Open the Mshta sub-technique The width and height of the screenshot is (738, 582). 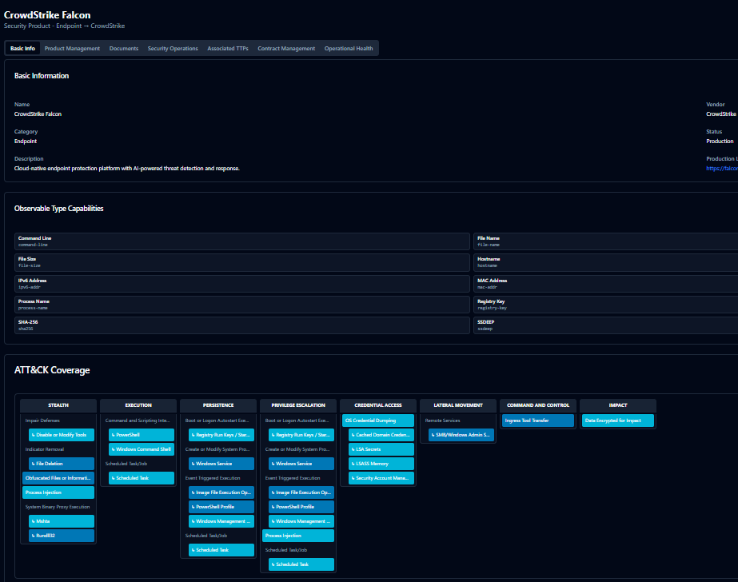point(62,521)
